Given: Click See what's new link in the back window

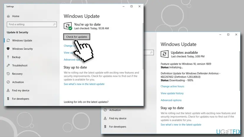Looking at the screenshot, I should point(181,125).
